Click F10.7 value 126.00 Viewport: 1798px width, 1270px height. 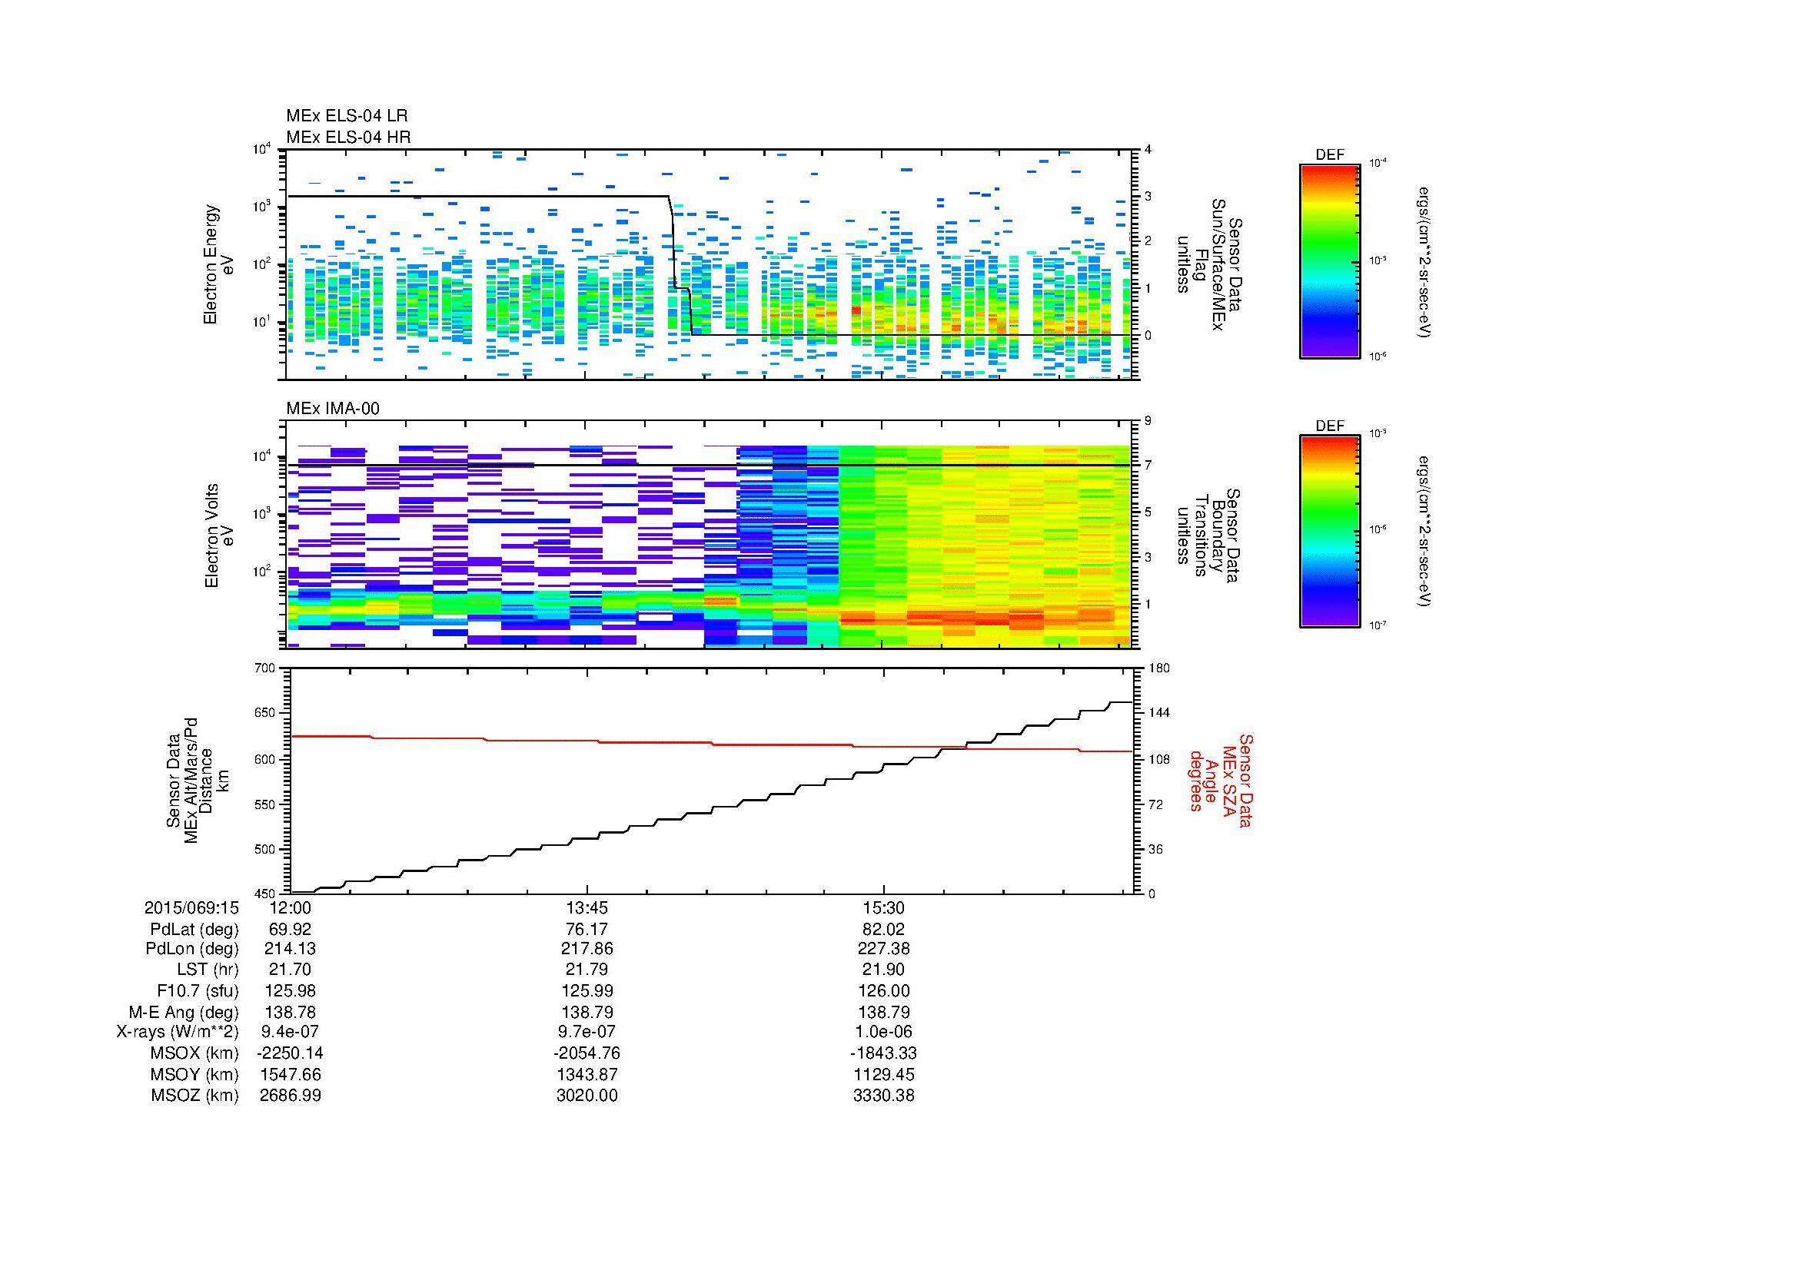pyautogui.click(x=883, y=991)
